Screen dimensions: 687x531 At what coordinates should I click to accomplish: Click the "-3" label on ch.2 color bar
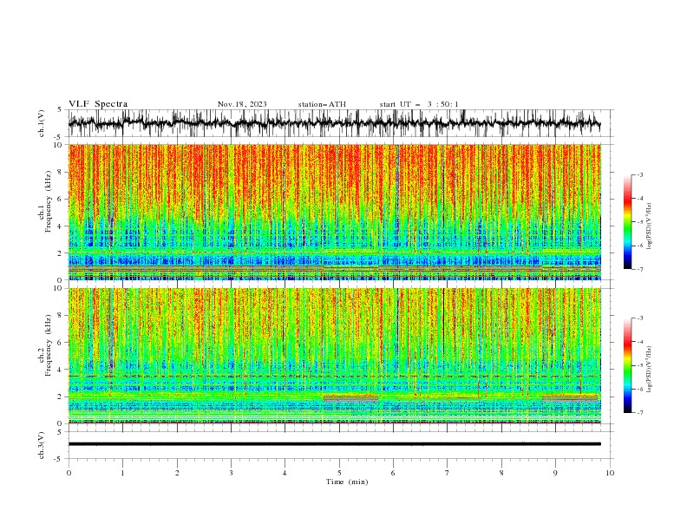tap(639, 318)
